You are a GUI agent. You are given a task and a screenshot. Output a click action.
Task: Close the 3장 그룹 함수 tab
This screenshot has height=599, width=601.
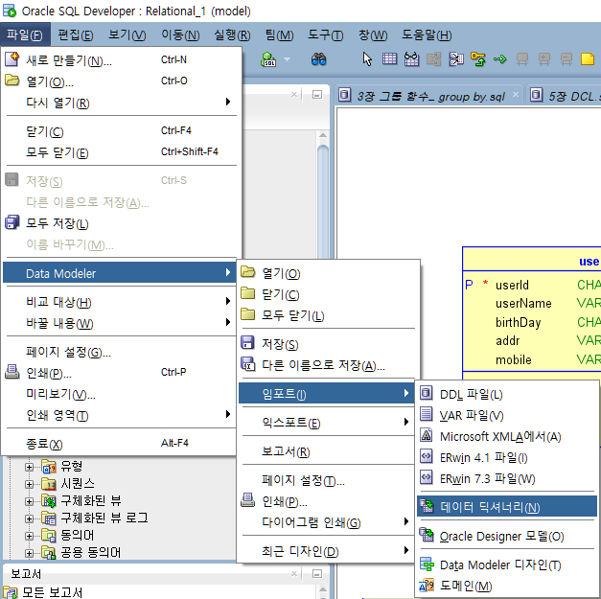pyautogui.click(x=516, y=94)
